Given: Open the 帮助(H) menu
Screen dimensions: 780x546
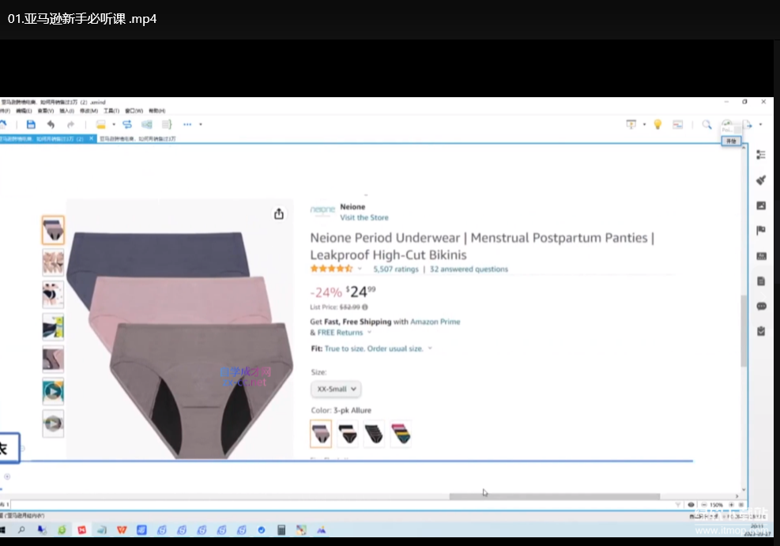Looking at the screenshot, I should (156, 111).
